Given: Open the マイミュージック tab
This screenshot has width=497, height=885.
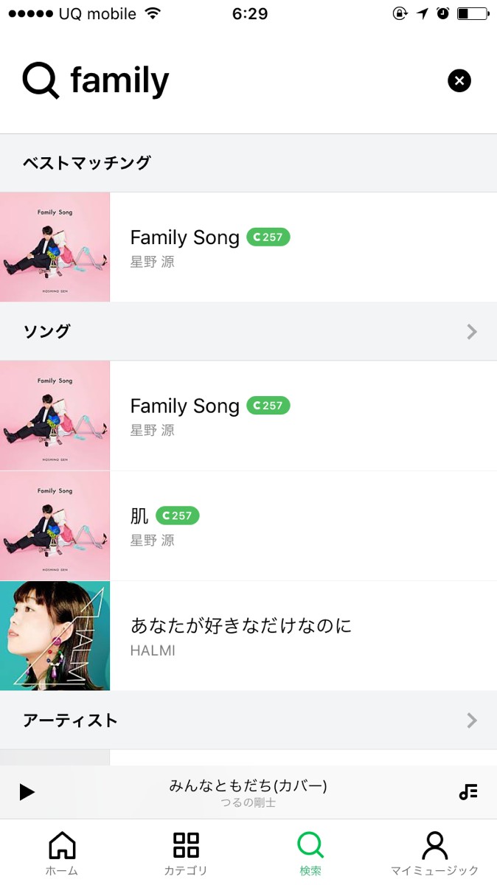Looking at the screenshot, I should (x=434, y=853).
